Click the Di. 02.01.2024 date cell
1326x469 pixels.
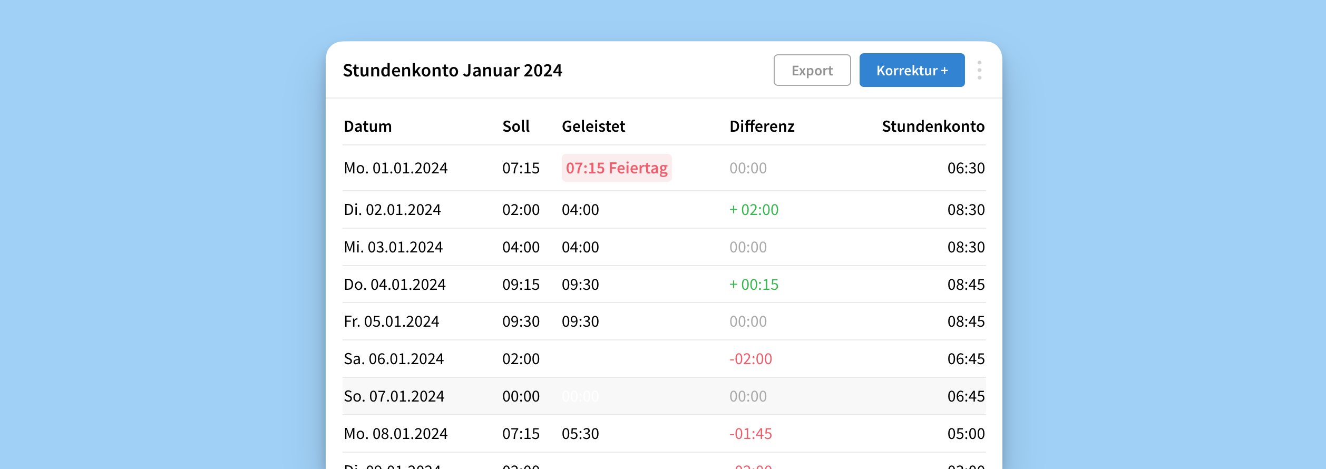(392, 210)
